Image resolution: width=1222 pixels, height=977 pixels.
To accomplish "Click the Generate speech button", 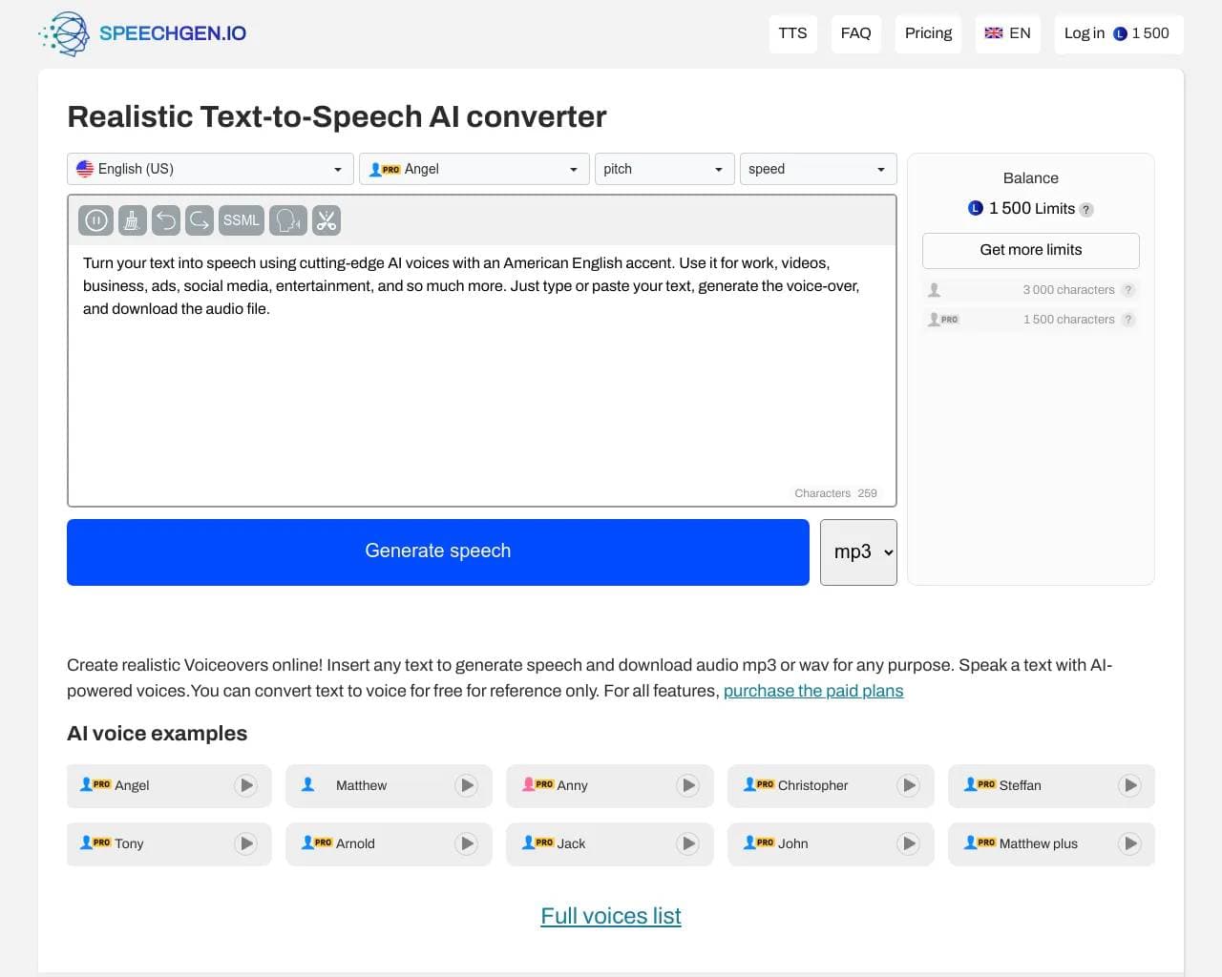I will click(437, 551).
